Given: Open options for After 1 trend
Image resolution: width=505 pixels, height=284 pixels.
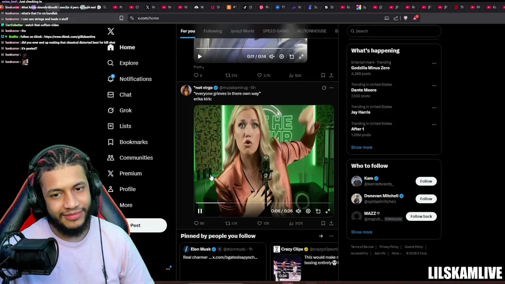Looking at the screenshot, I should tap(434, 124).
